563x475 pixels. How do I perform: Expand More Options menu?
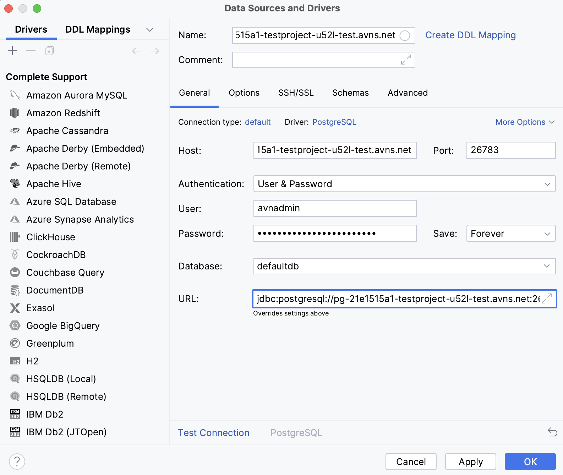(x=525, y=122)
